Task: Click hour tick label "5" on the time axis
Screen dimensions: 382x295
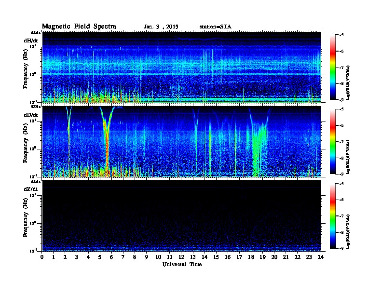Action: point(100,257)
